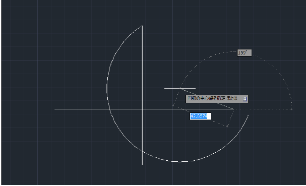This screenshot has width=306, height=186.
Task: Click the highlighted 42.5574 distance input field
Action: (201, 116)
